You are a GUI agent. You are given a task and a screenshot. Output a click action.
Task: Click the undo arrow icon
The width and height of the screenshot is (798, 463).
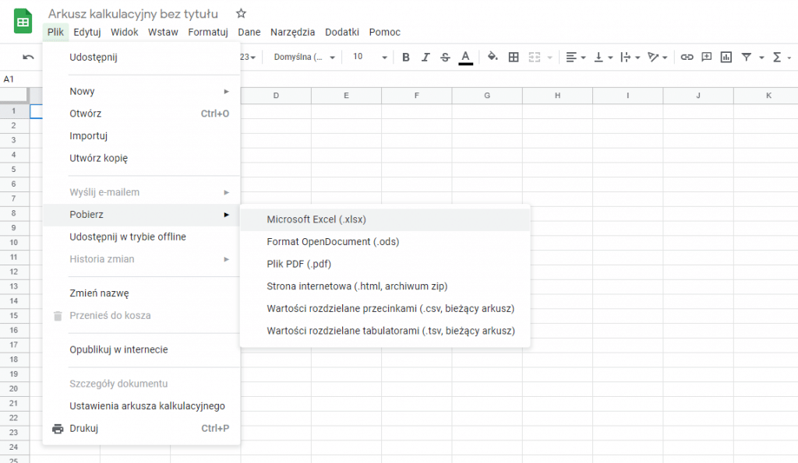29,57
